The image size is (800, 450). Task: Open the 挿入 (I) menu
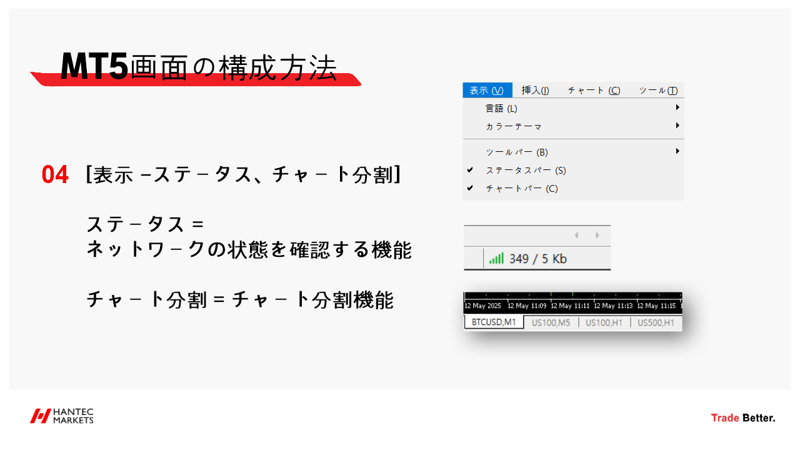coord(534,90)
